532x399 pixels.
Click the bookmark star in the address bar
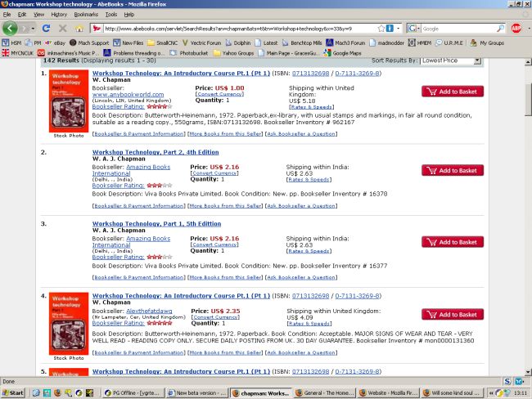point(381,29)
